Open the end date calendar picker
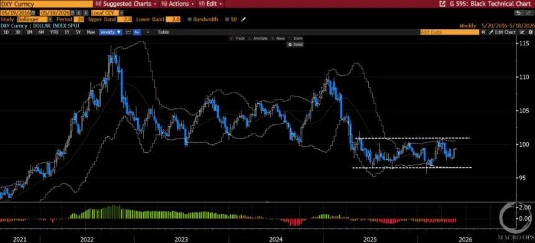The width and height of the screenshot is (535, 243). (x=72, y=12)
